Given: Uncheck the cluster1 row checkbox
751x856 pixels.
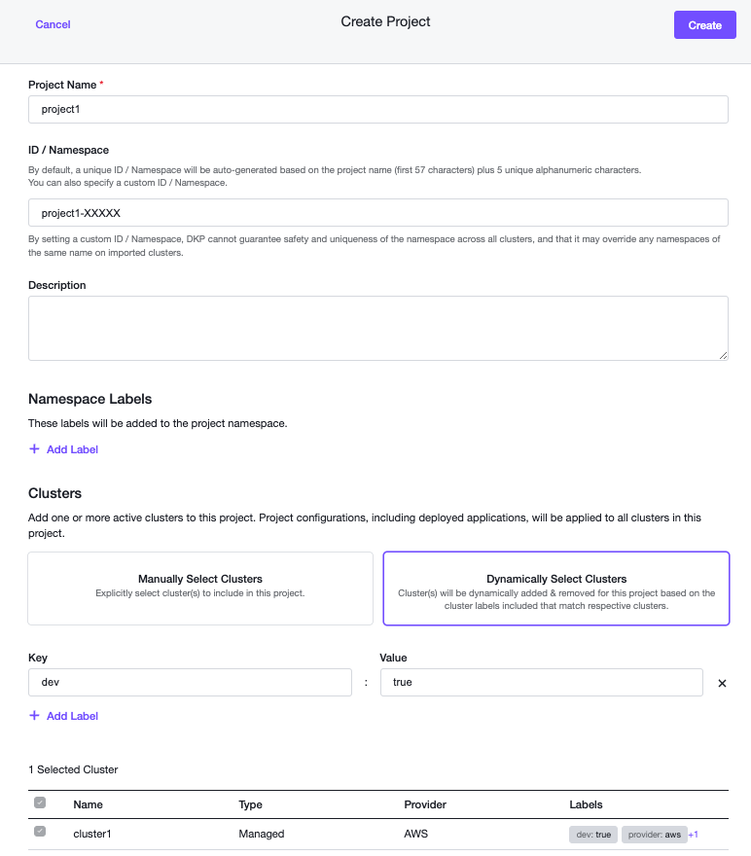Looking at the screenshot, I should (40, 833).
